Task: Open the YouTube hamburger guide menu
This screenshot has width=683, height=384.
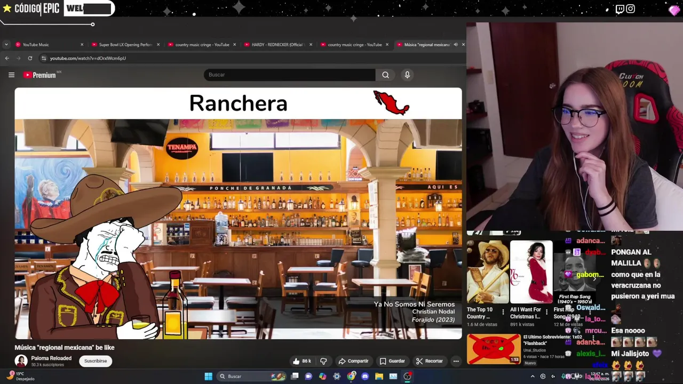Action: (x=11, y=75)
